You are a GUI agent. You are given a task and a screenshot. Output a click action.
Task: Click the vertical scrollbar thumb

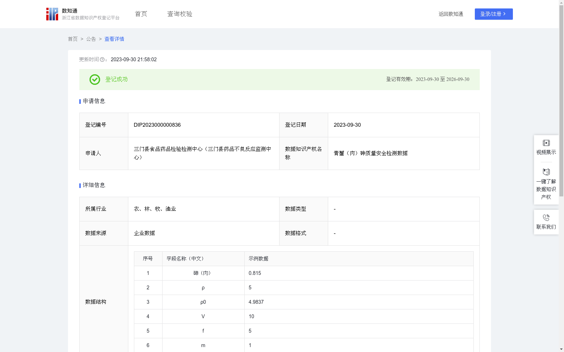click(561, 100)
